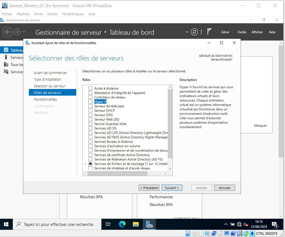Expand Services de fichiers et de stockage

point(86,164)
